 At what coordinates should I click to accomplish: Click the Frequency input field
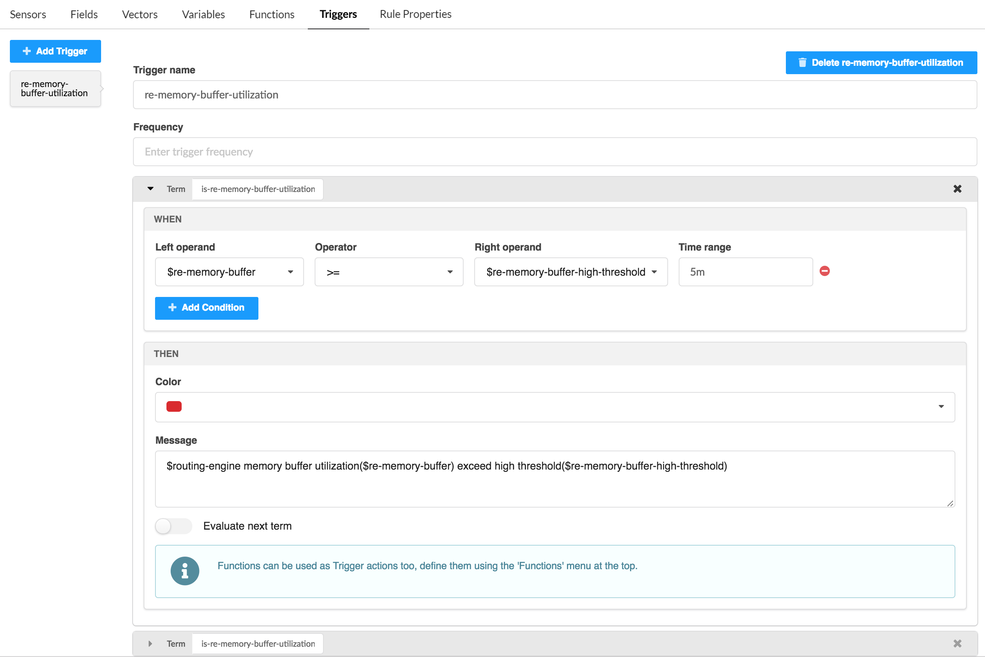[554, 152]
